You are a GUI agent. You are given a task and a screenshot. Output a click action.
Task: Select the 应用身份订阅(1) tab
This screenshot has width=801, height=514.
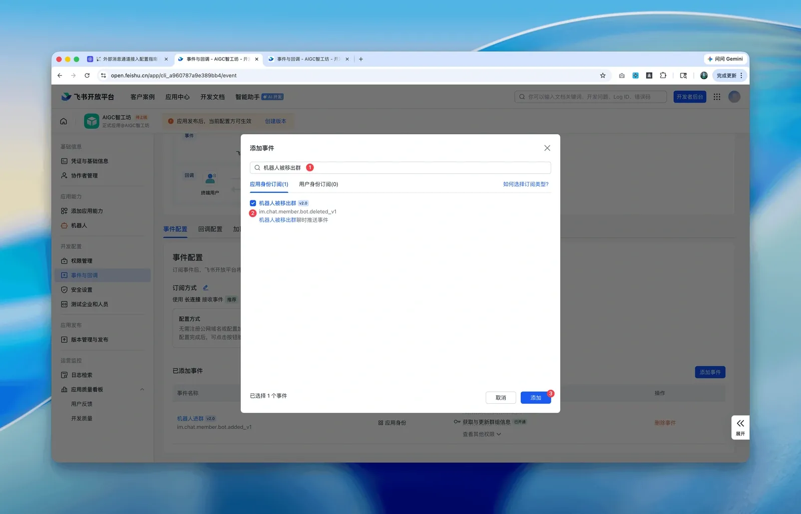tap(269, 184)
